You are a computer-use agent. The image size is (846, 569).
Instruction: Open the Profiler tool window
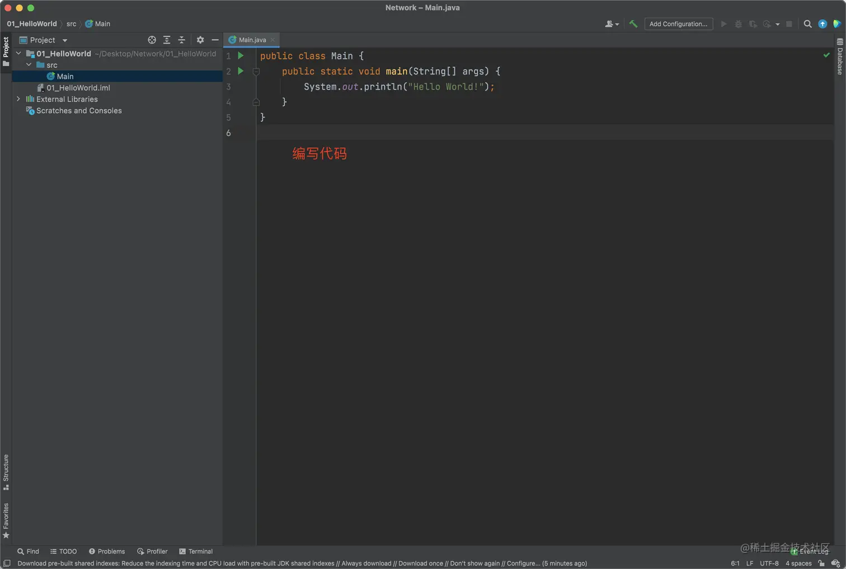[152, 552]
